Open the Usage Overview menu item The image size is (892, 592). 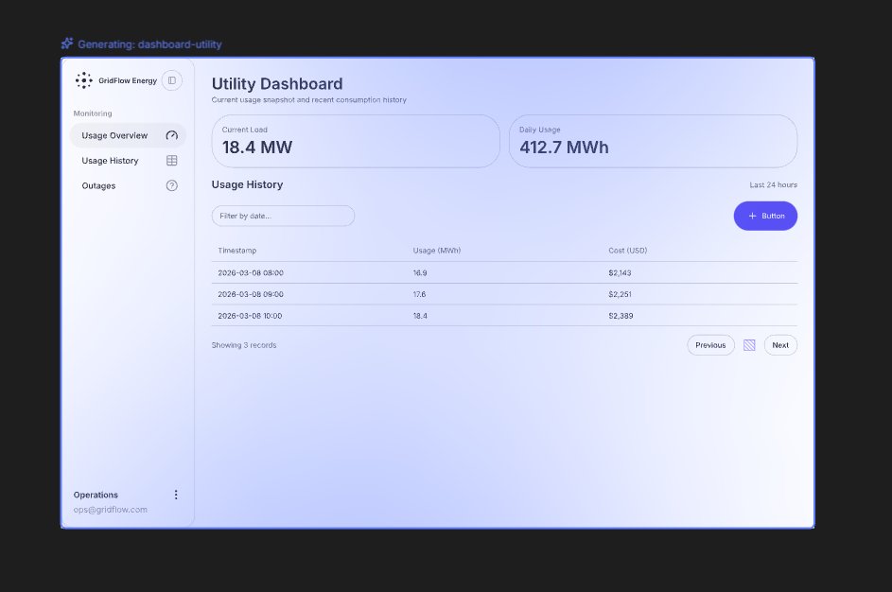pyautogui.click(x=128, y=135)
